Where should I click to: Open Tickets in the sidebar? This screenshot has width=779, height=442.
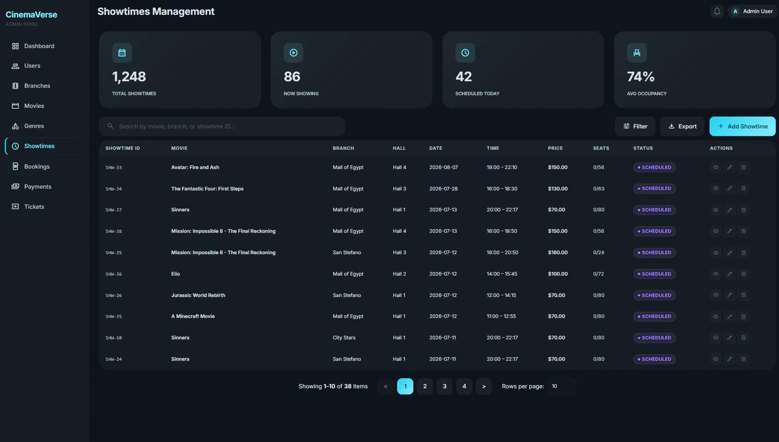(x=44, y=207)
